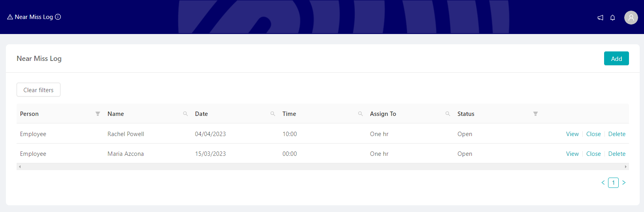Open the Person column filter icon
Image resolution: width=644 pixels, height=212 pixels.
click(98, 114)
